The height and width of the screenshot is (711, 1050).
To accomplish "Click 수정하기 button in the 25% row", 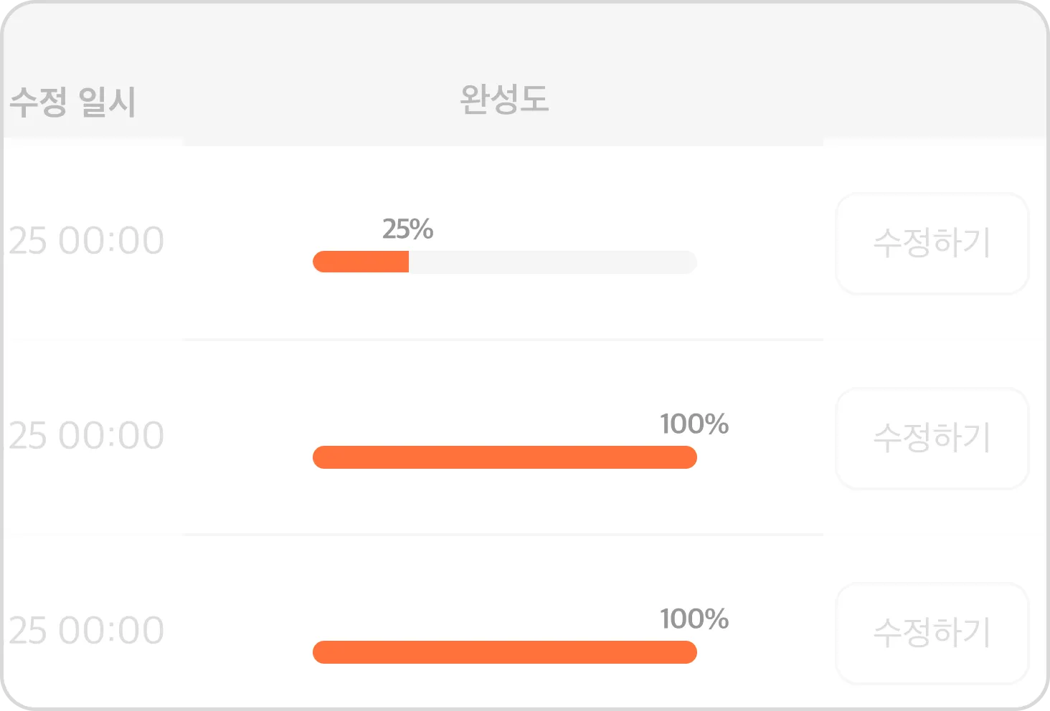I will coord(932,243).
